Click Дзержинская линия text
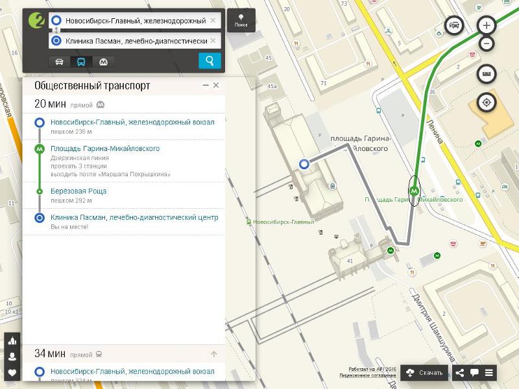This screenshot has width=519, height=389. coord(80,158)
